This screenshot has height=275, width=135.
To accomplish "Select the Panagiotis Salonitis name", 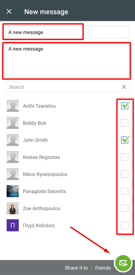I will [x=44, y=191].
